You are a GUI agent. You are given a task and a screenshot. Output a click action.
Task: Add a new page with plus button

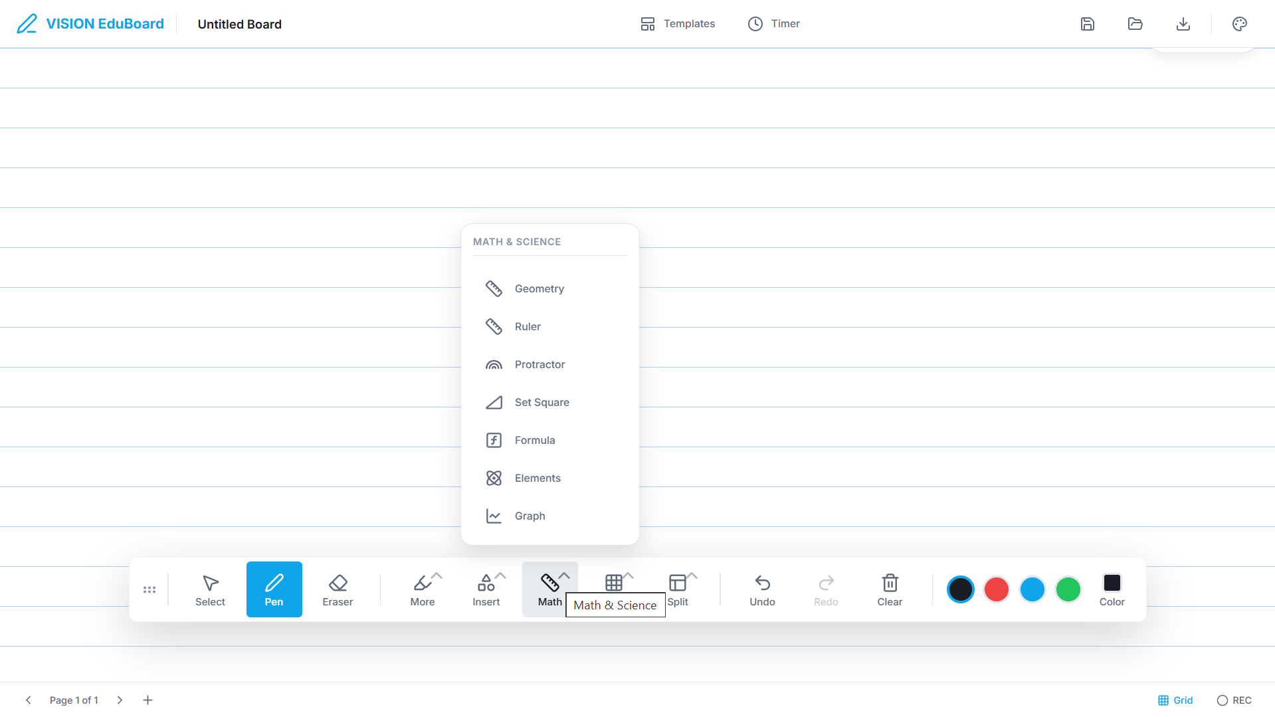tap(148, 700)
